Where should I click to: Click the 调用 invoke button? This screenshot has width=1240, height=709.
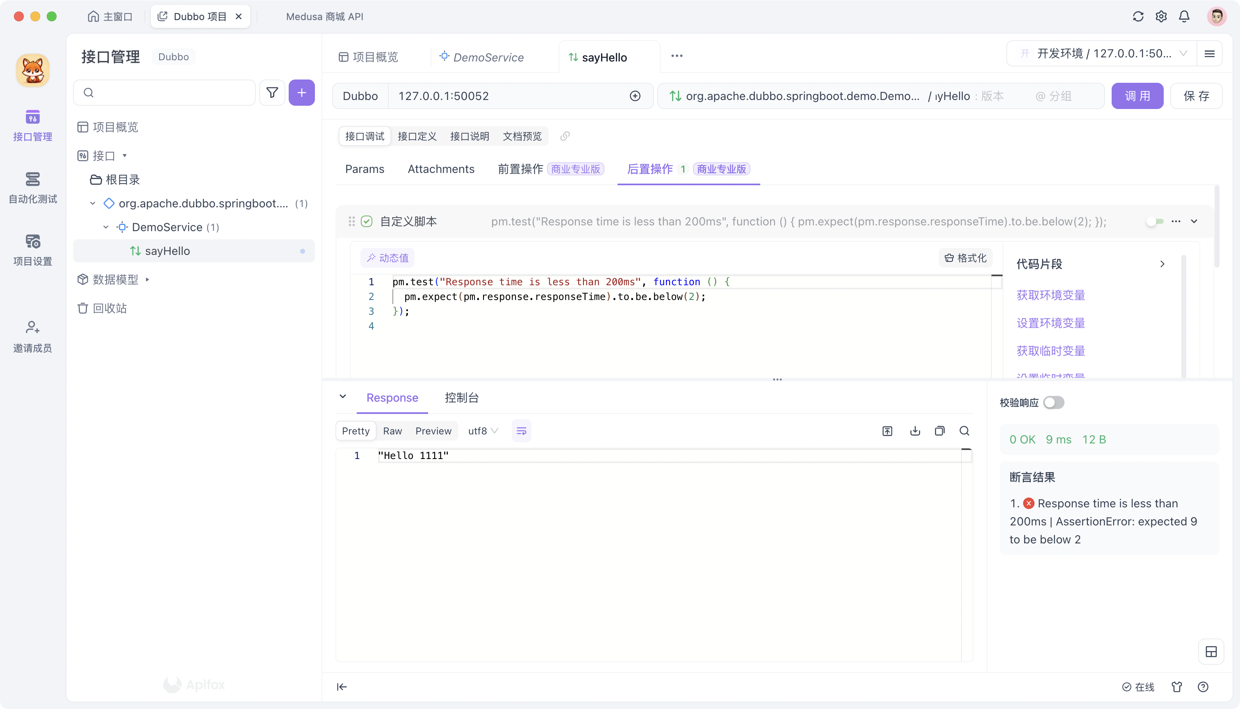(1137, 96)
